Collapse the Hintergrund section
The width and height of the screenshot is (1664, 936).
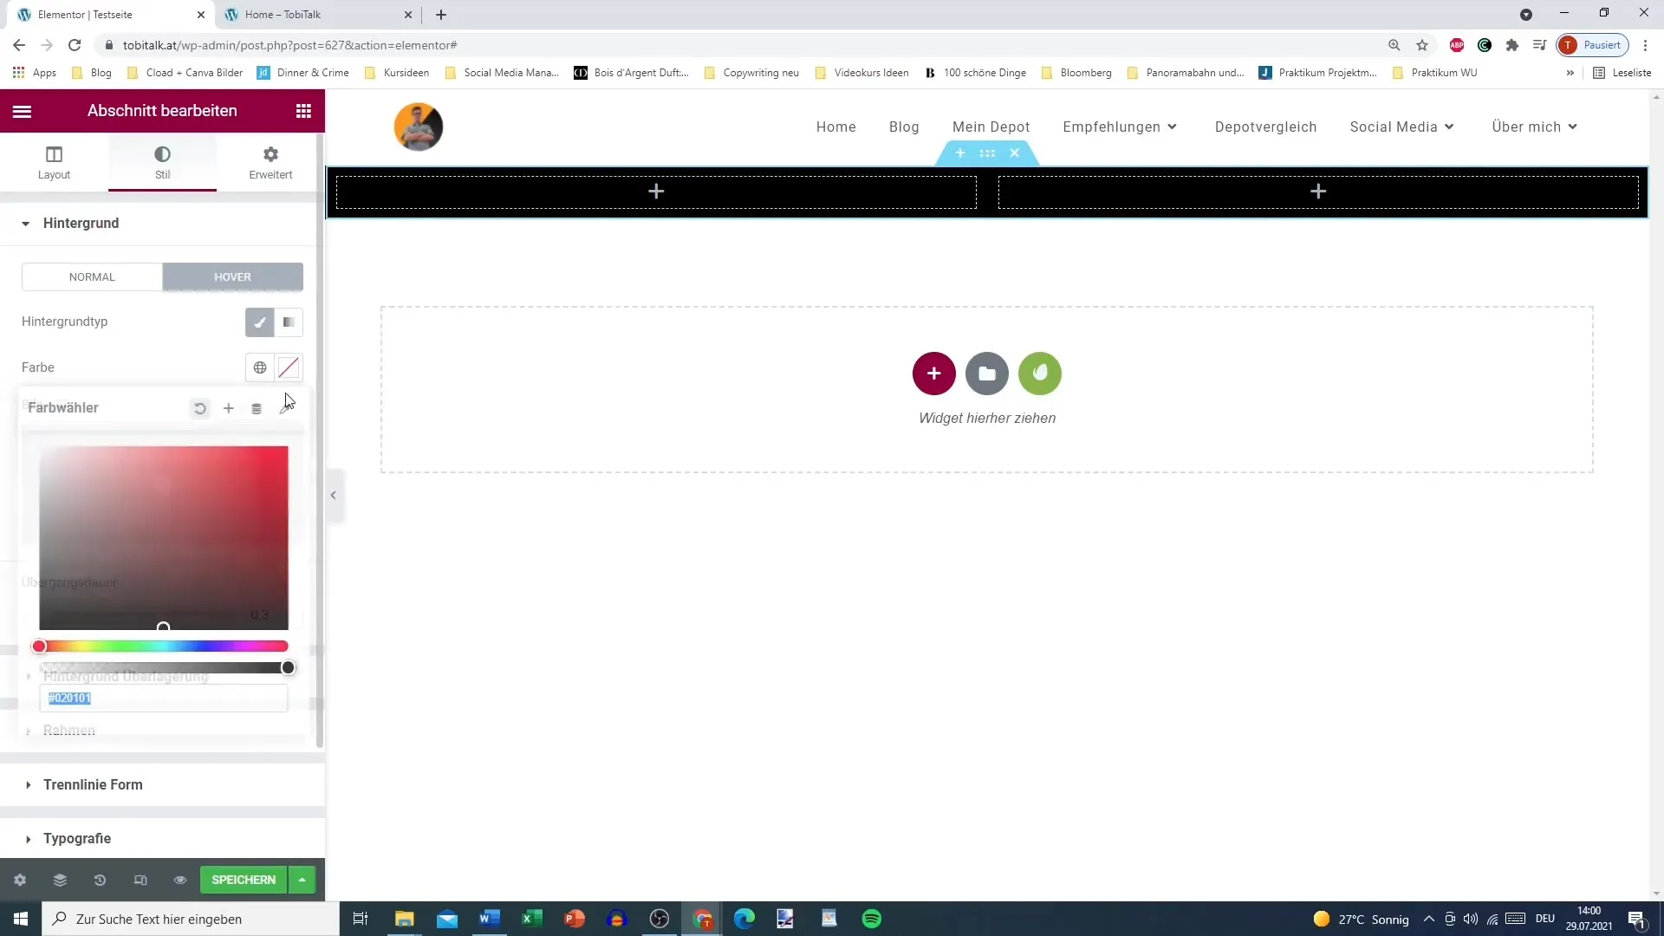[x=162, y=224]
